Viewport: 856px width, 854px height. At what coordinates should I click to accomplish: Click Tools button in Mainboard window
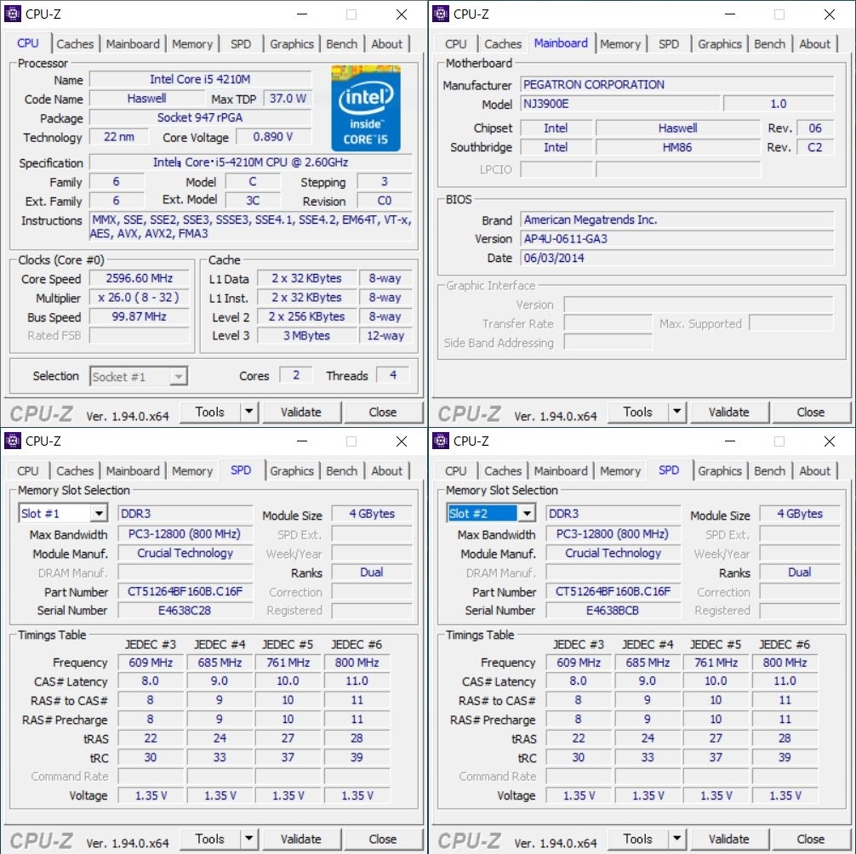637,412
